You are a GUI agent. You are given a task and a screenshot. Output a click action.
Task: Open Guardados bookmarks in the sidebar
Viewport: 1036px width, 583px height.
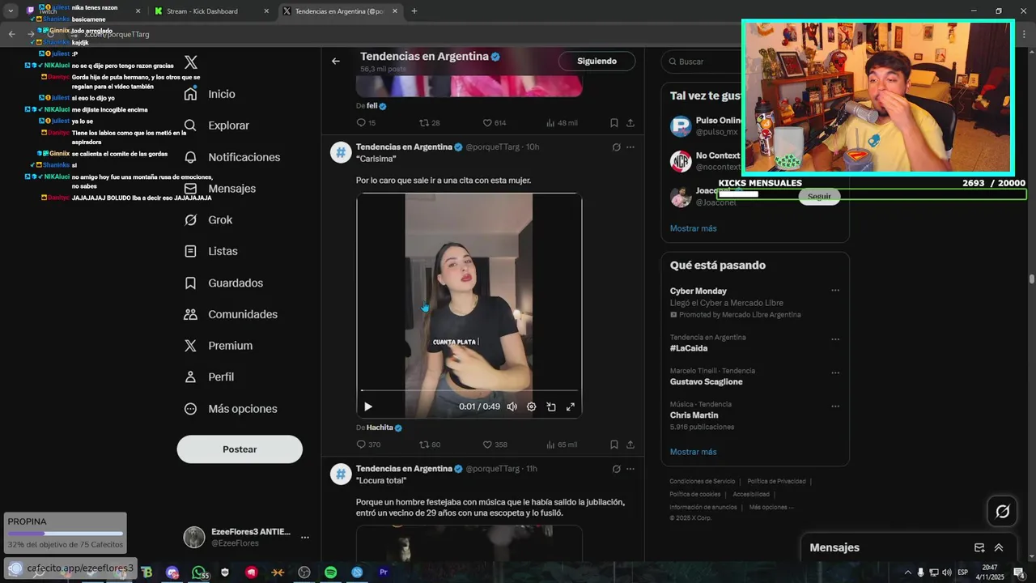click(223, 283)
